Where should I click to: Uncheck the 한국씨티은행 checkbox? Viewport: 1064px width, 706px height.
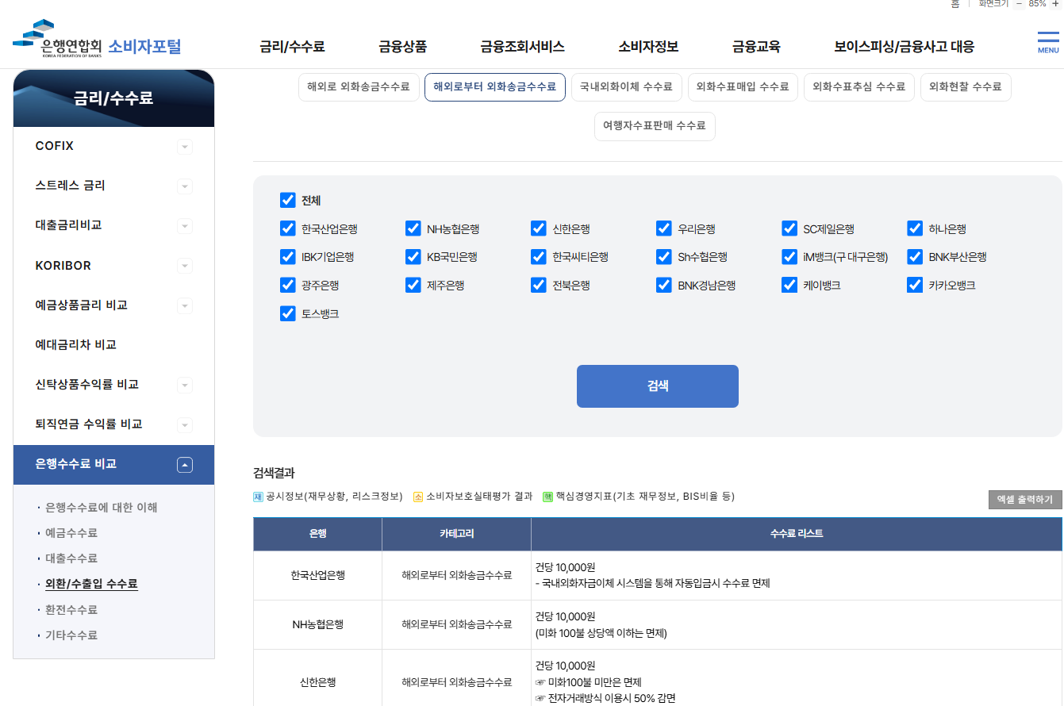[x=539, y=257]
